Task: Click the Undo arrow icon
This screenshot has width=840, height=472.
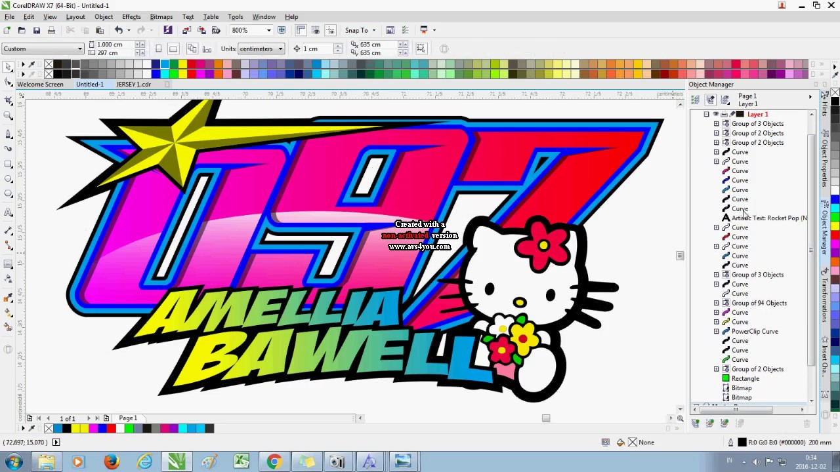Action: pos(119,30)
